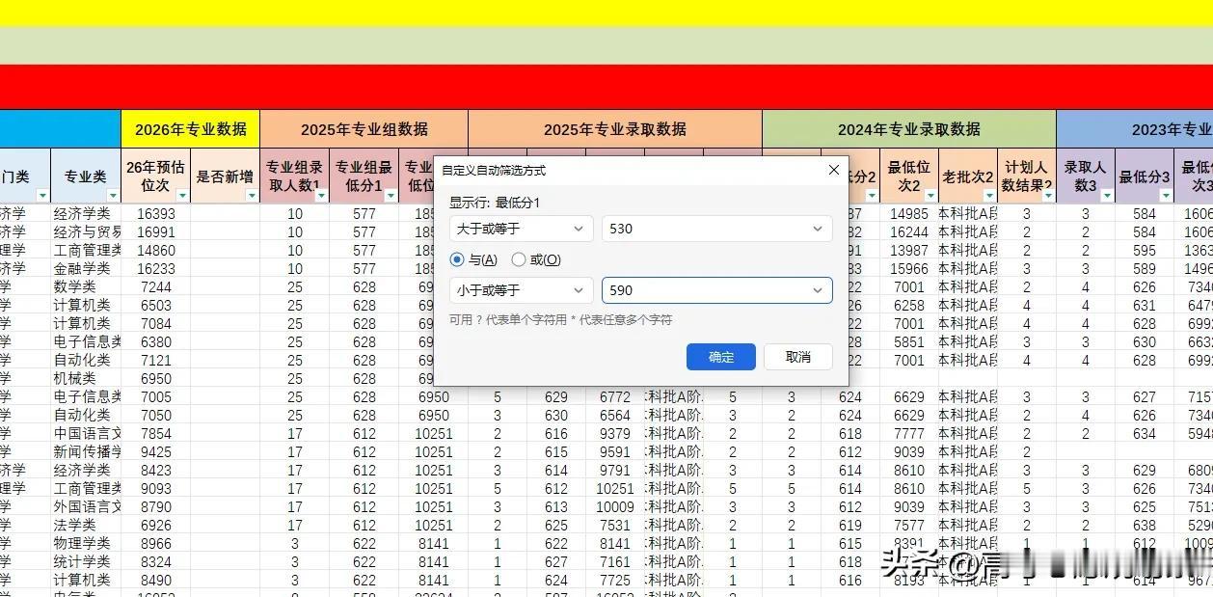Select cell with estimated rank 8966

156,544
